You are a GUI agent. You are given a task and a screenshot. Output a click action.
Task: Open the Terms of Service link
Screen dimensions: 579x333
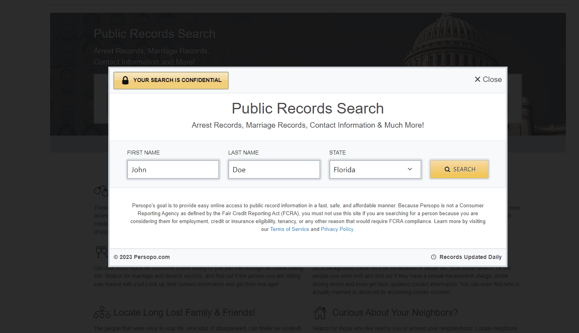289,229
